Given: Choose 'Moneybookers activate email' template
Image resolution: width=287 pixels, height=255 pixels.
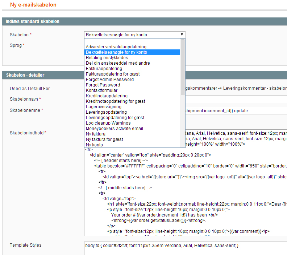Looking at the screenshot, I should click(115, 129).
